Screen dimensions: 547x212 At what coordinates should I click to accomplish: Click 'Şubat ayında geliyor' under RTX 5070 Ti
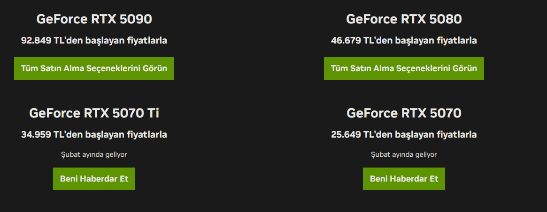coord(94,154)
